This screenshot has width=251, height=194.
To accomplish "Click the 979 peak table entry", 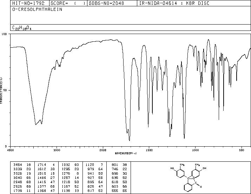I will 91,169.
